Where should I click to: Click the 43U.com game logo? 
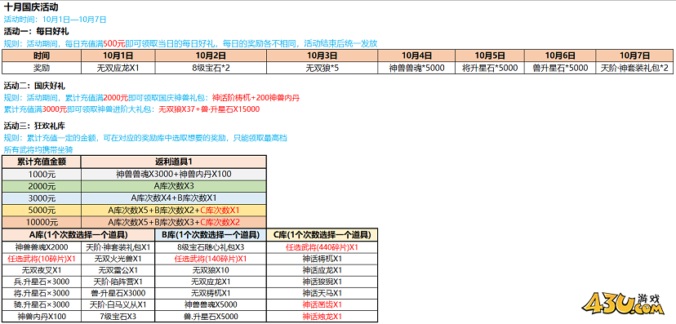click(x=626, y=304)
